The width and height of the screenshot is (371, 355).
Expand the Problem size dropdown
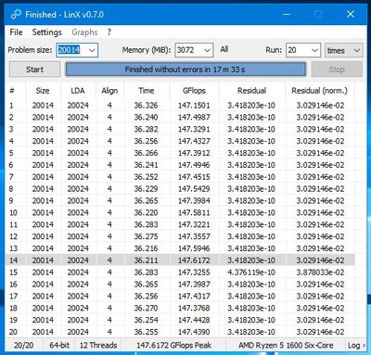[92, 50]
